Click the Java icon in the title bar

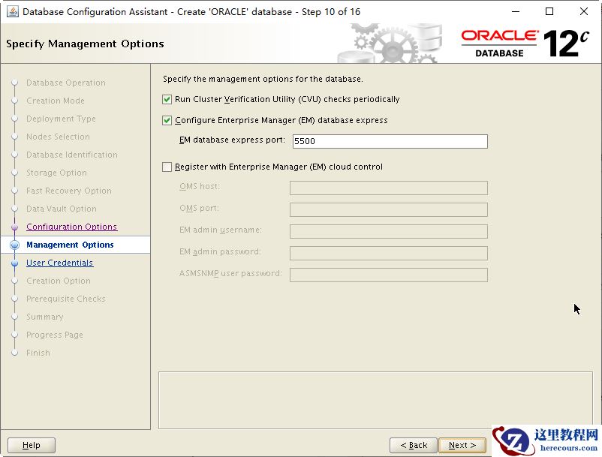pos(12,11)
